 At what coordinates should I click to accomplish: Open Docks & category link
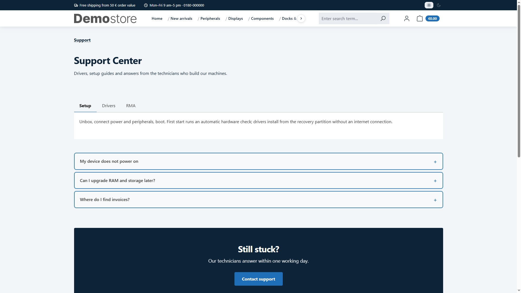[289, 18]
